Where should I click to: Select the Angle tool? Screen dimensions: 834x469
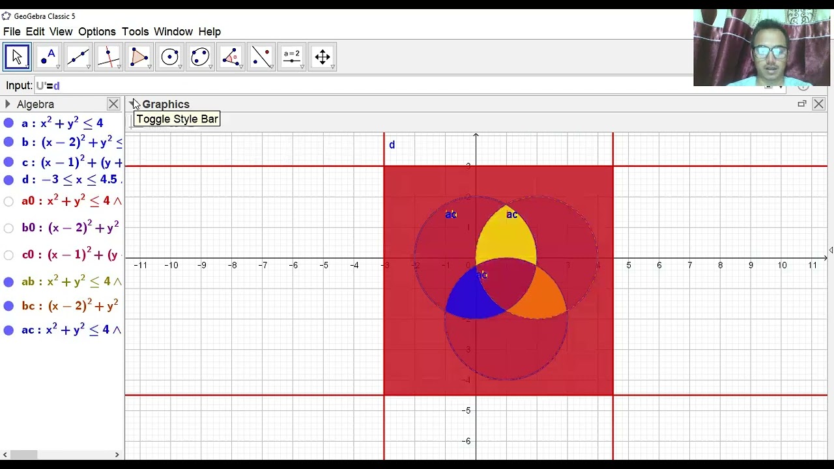[231, 57]
